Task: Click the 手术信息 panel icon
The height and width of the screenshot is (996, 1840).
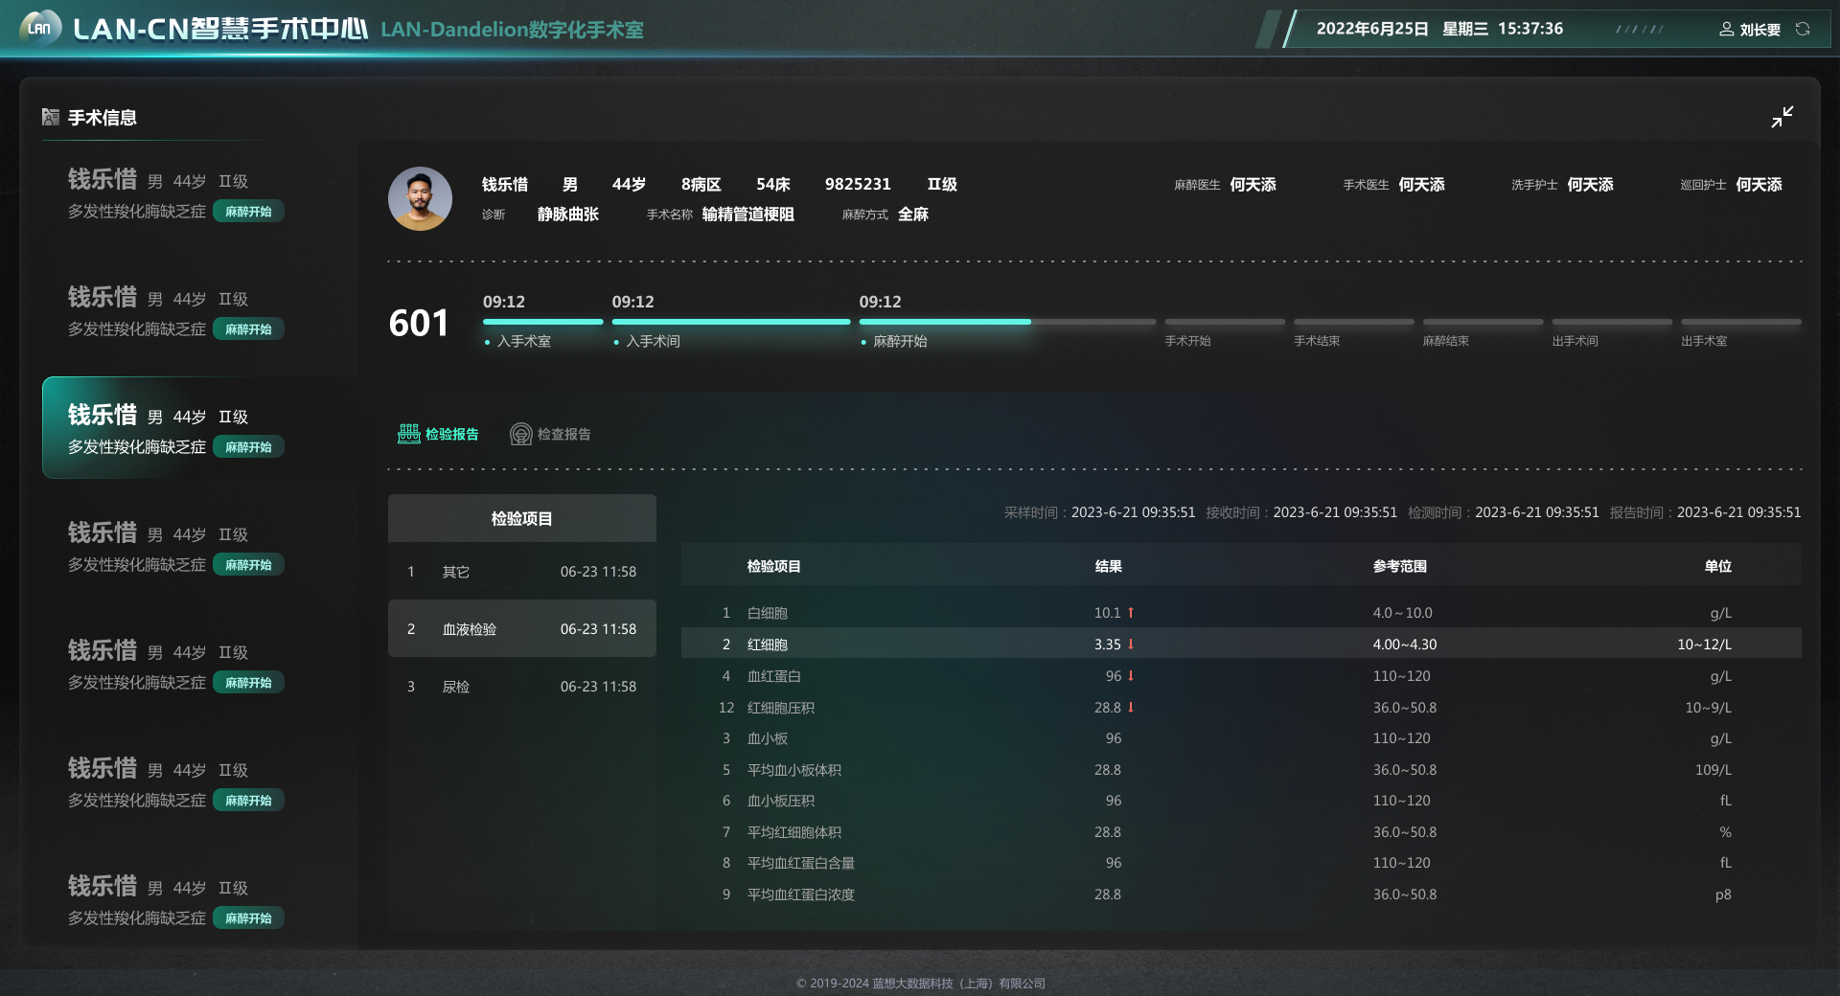Action: click(x=51, y=117)
